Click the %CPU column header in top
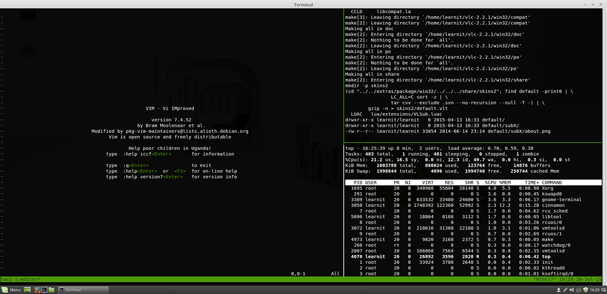The image size is (607, 294). (490, 182)
